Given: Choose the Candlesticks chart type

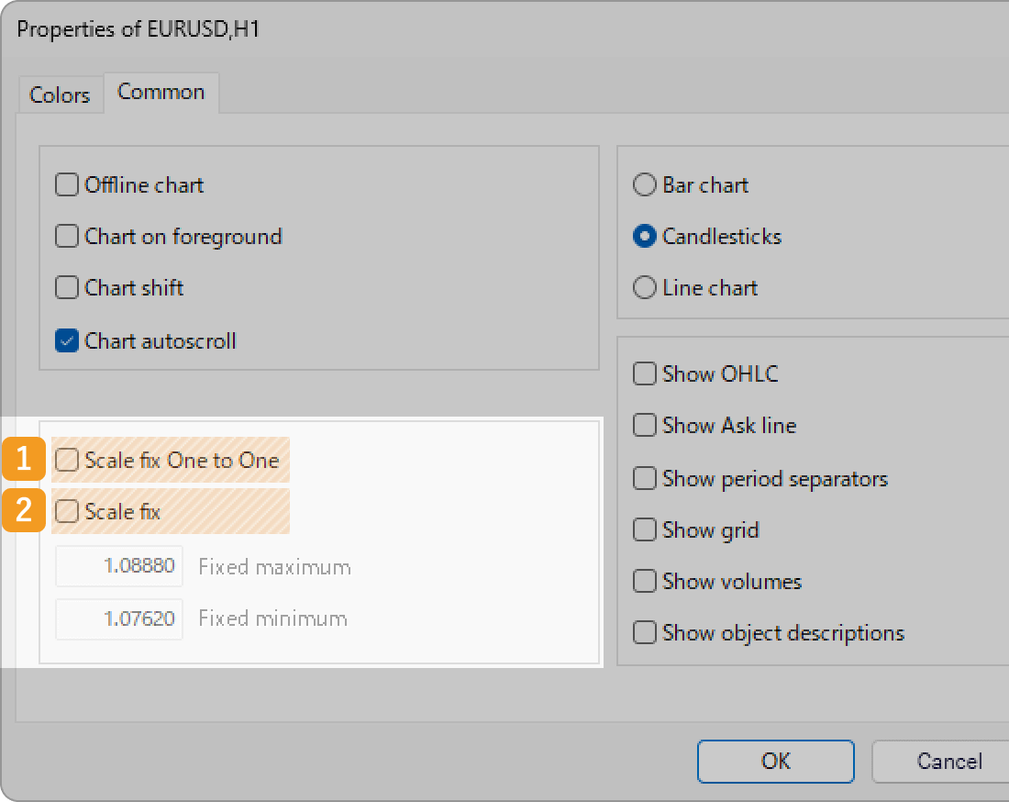Looking at the screenshot, I should click(645, 237).
